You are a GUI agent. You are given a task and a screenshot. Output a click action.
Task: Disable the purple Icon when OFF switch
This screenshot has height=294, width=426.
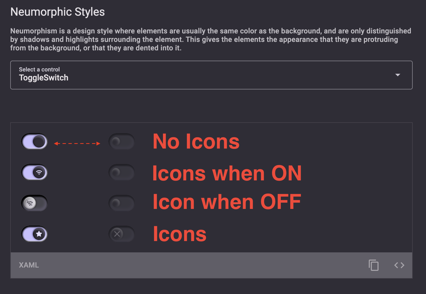coord(34,203)
